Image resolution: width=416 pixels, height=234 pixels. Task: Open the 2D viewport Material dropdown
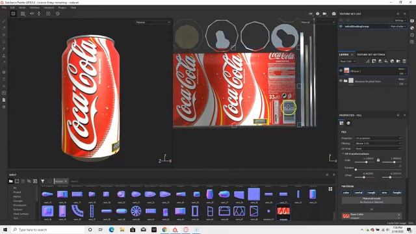318,22
